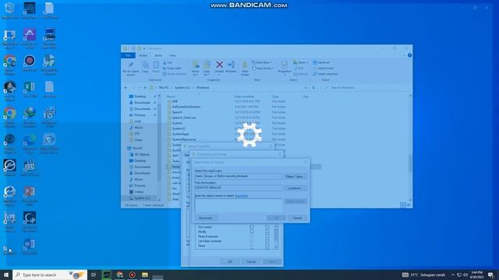The height and width of the screenshot is (280, 499).
Task: Open the Recycle Bin desktop icon
Action: pos(9,10)
